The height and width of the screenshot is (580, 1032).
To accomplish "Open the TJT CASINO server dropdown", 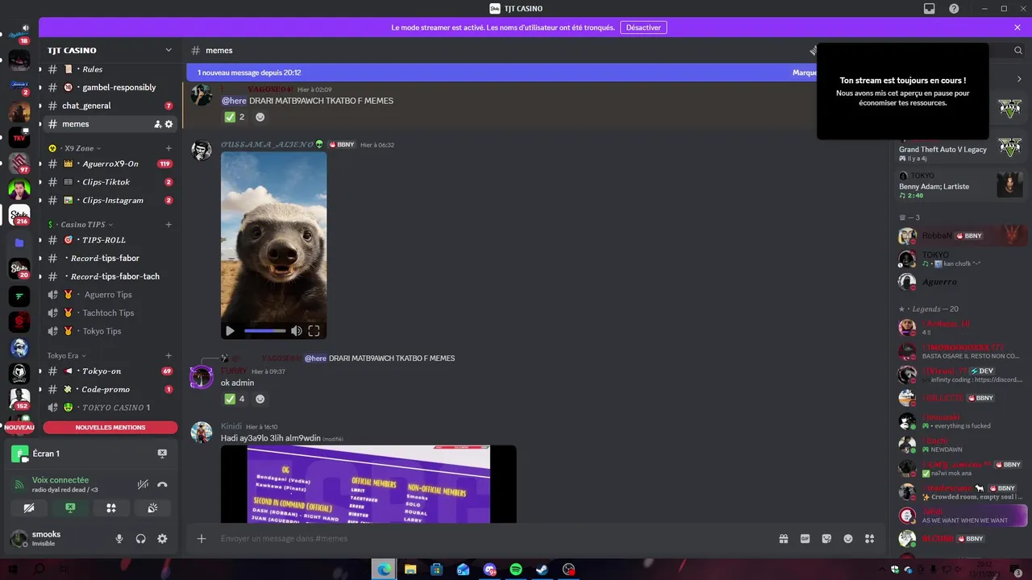I will pos(169,50).
